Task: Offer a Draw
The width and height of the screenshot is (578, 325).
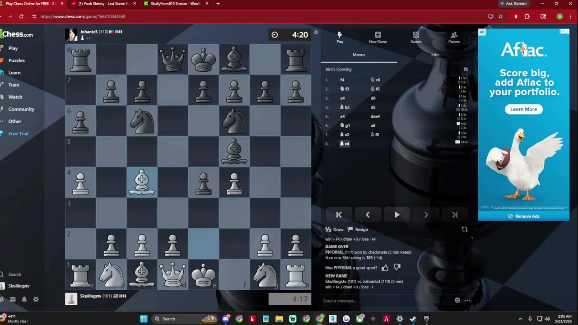Action: [335, 230]
